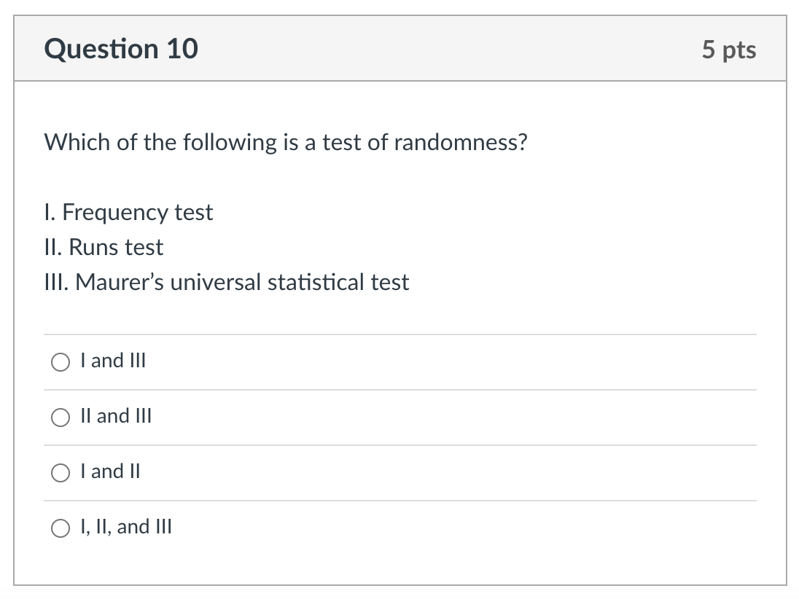Click the "5 pts" point value

click(x=729, y=50)
